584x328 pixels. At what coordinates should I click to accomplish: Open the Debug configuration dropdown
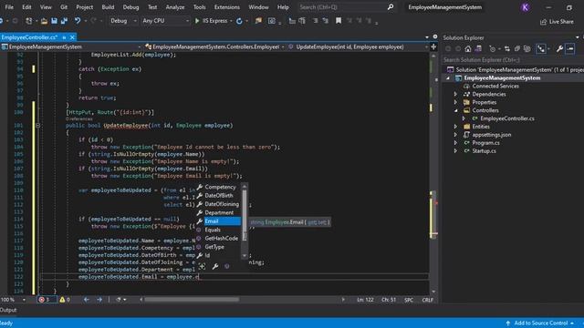[x=123, y=21]
